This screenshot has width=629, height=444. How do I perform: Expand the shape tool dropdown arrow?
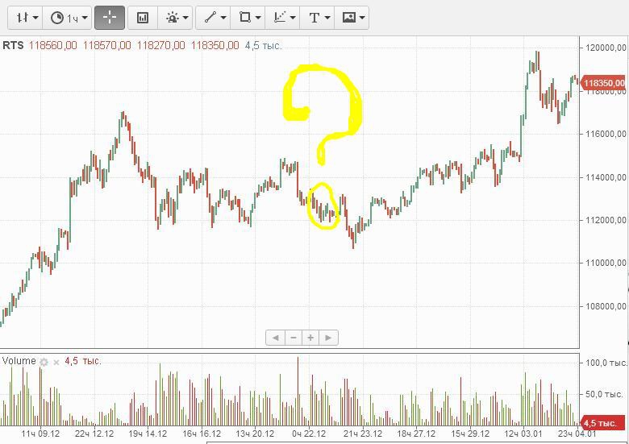pyautogui.click(x=258, y=17)
